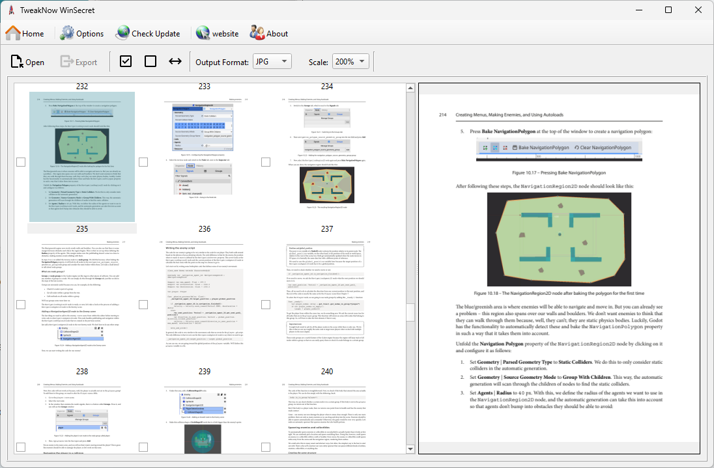Click the Open file icon
This screenshot has height=468, width=714.
17,62
